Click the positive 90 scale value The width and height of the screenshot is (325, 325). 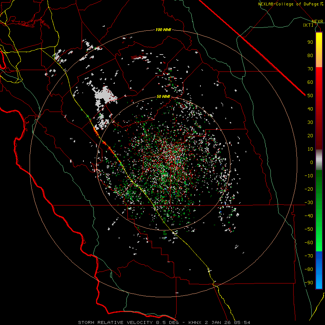[x=310, y=42]
